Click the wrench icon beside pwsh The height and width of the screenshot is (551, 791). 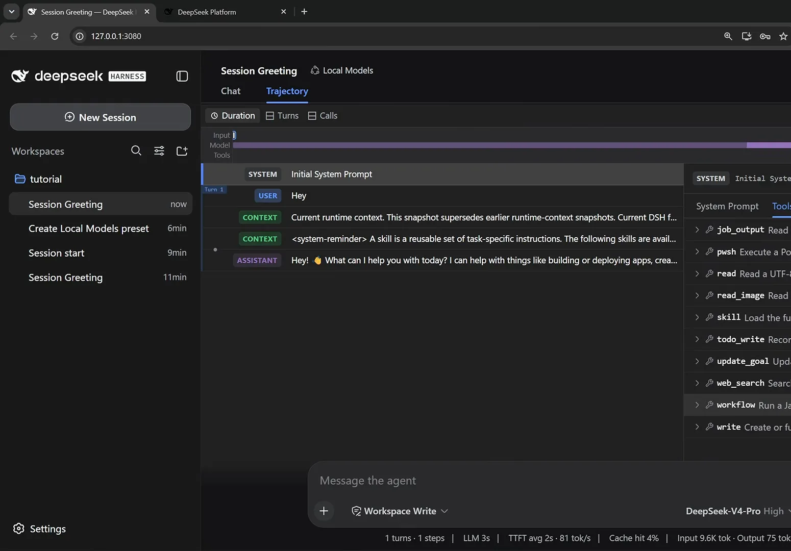point(709,252)
